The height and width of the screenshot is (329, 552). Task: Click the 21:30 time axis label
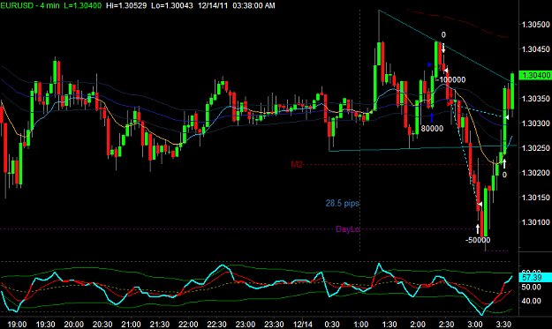click(x=160, y=324)
